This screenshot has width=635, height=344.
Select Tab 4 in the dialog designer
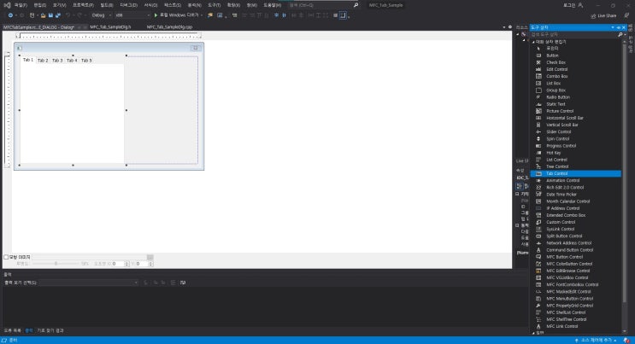[72, 61]
